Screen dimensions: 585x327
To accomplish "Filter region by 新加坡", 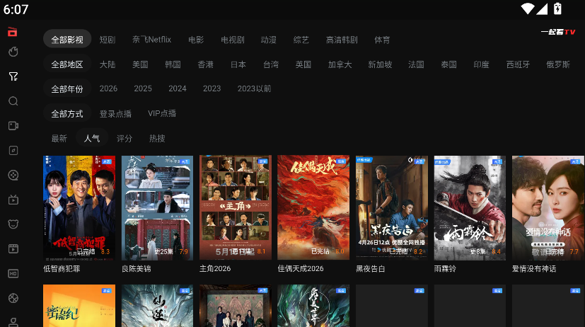I will pos(380,64).
